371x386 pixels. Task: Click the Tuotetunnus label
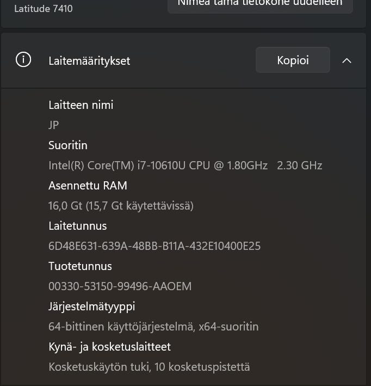pos(80,266)
